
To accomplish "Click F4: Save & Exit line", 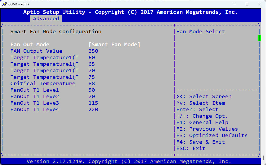I will (x=201, y=142).
